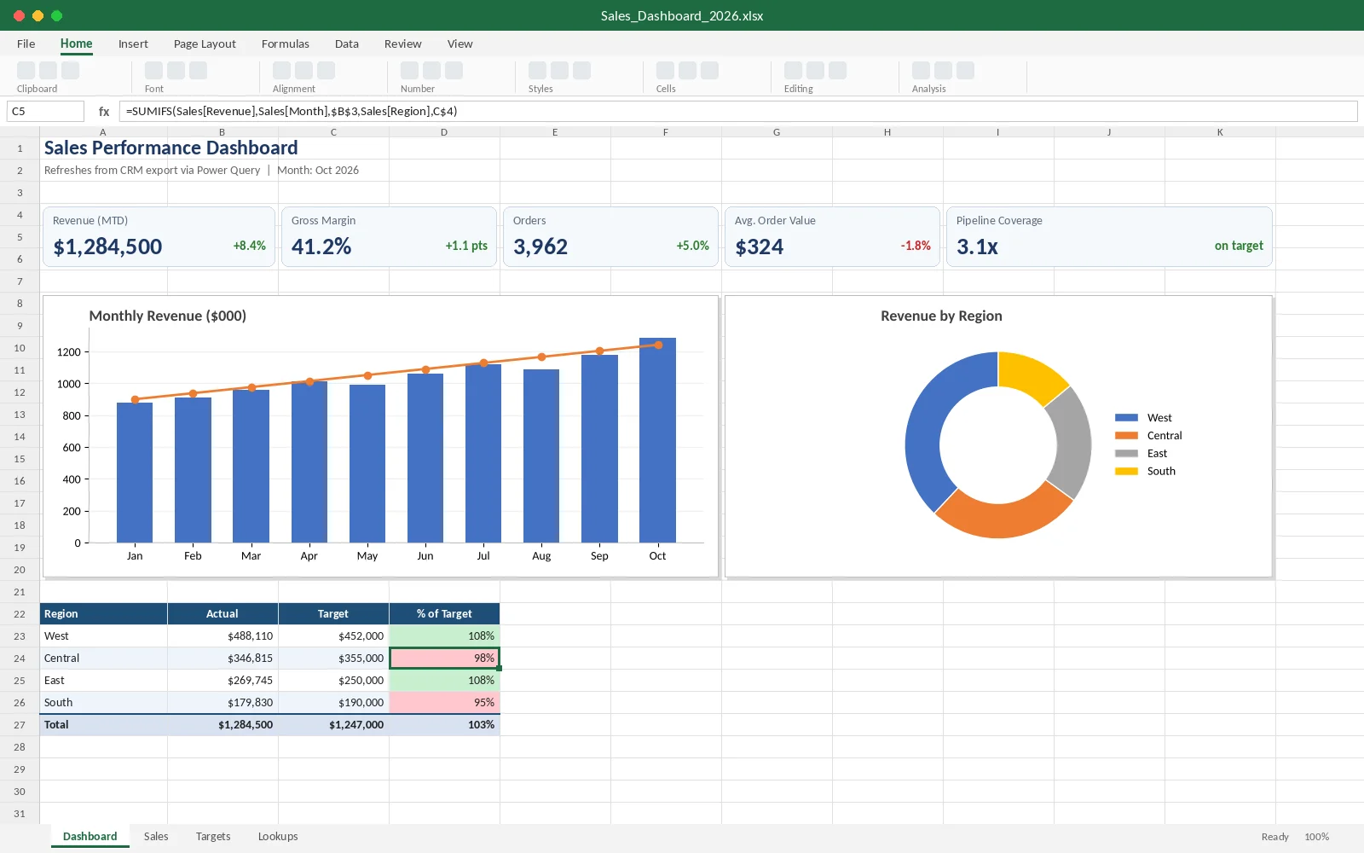Click the last icon in Alignment group
This screenshot has height=853, width=1364.
coord(327,71)
